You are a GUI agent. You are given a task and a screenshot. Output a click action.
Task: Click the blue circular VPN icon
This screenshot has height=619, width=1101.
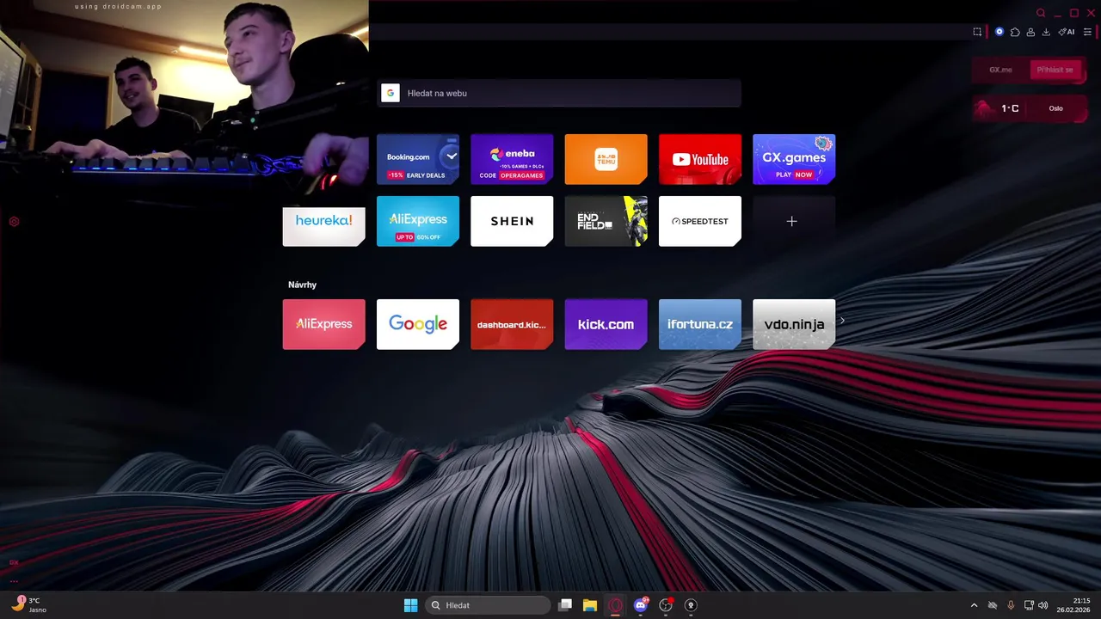[x=1000, y=32]
